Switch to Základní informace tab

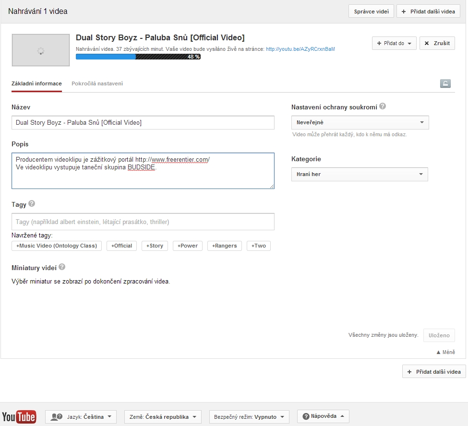click(x=36, y=83)
